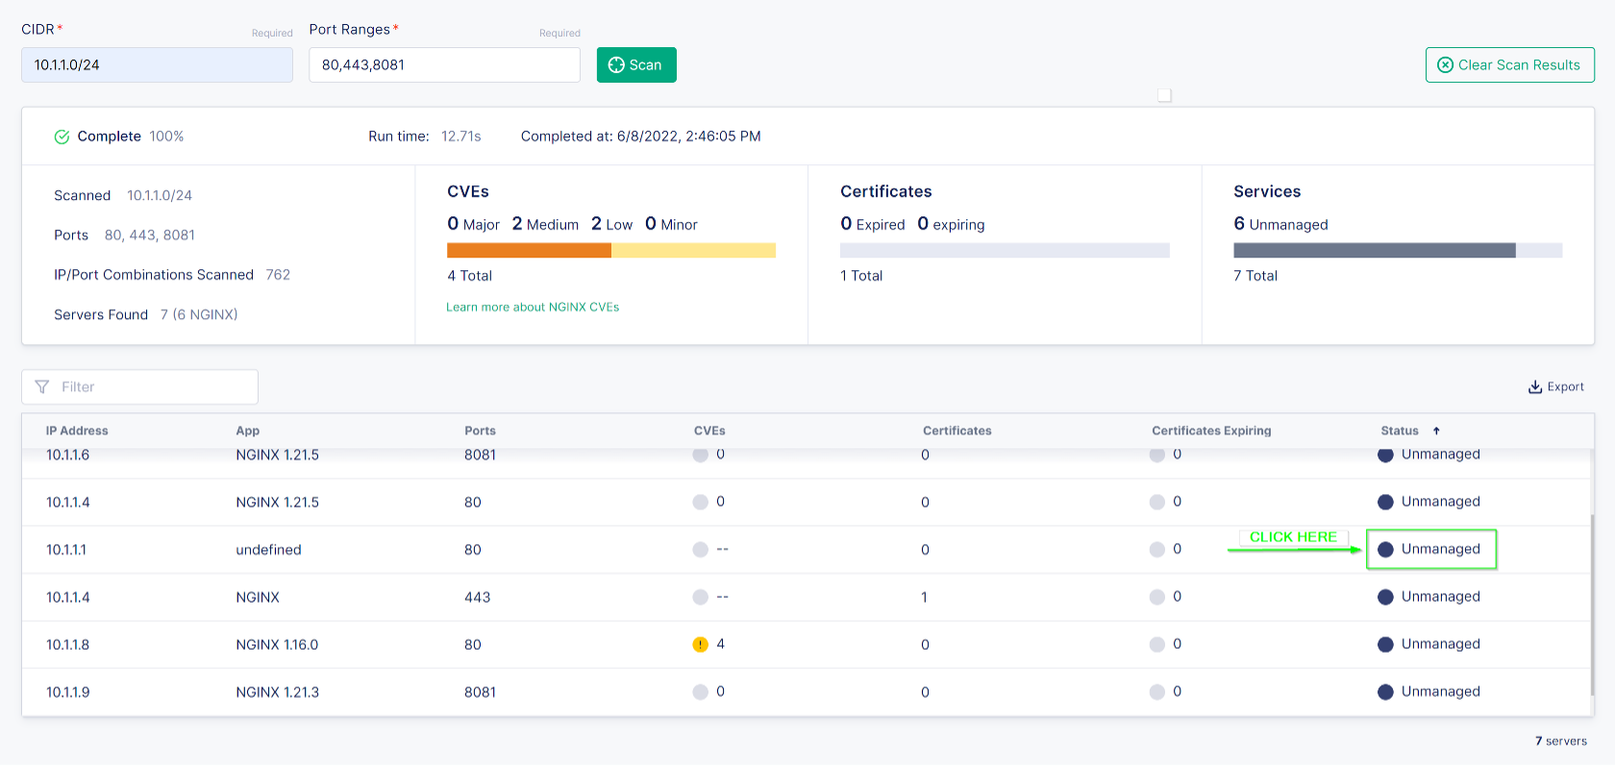Click the green Scan button
This screenshot has width=1615, height=769.
(636, 64)
